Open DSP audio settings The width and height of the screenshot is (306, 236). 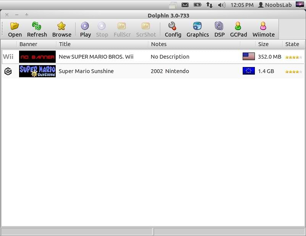coord(219,30)
